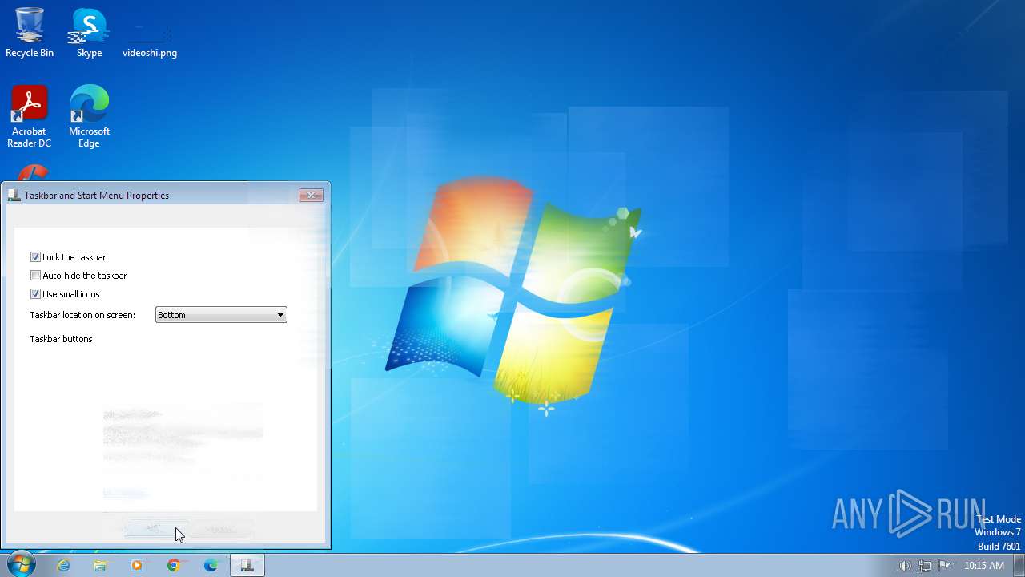Launch Skype from the desktop

(89, 32)
